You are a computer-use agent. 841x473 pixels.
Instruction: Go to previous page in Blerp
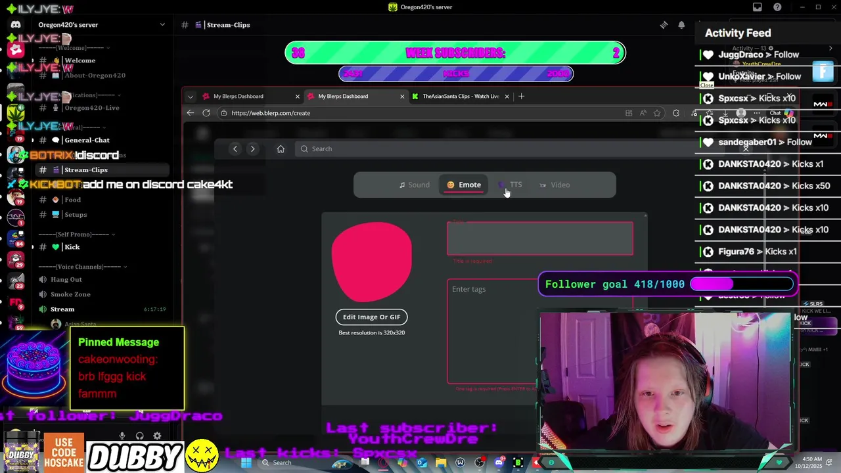pyautogui.click(x=235, y=149)
